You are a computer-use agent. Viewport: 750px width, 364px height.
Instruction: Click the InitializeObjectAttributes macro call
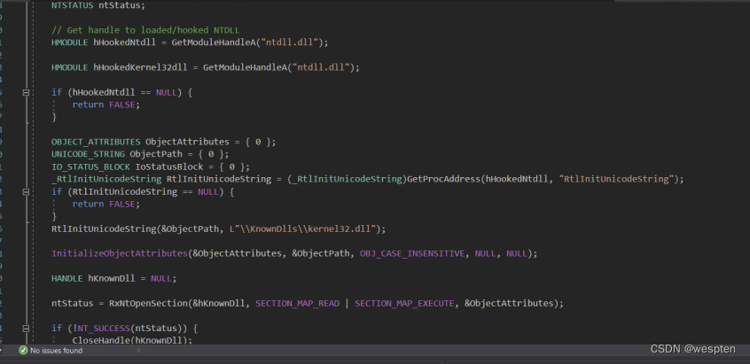pos(119,253)
